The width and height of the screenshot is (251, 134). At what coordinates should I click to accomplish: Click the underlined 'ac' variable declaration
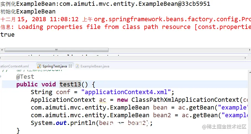click(103, 100)
